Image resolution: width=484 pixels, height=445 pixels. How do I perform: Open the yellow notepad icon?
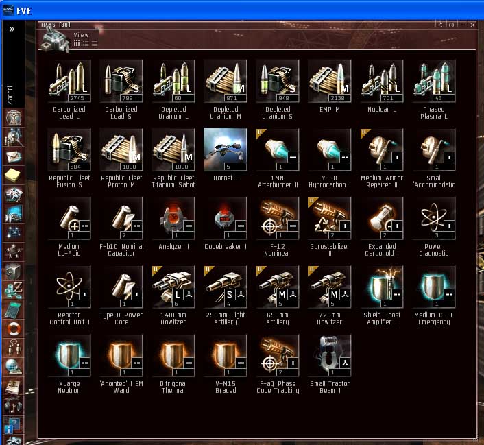click(x=13, y=176)
